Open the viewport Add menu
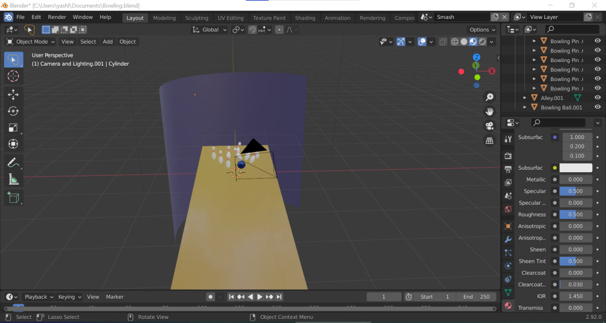 108,42
